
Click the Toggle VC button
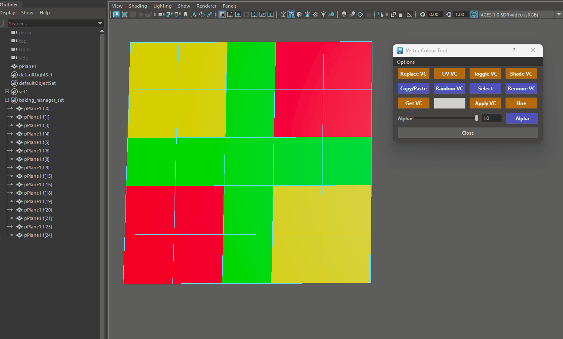point(485,74)
